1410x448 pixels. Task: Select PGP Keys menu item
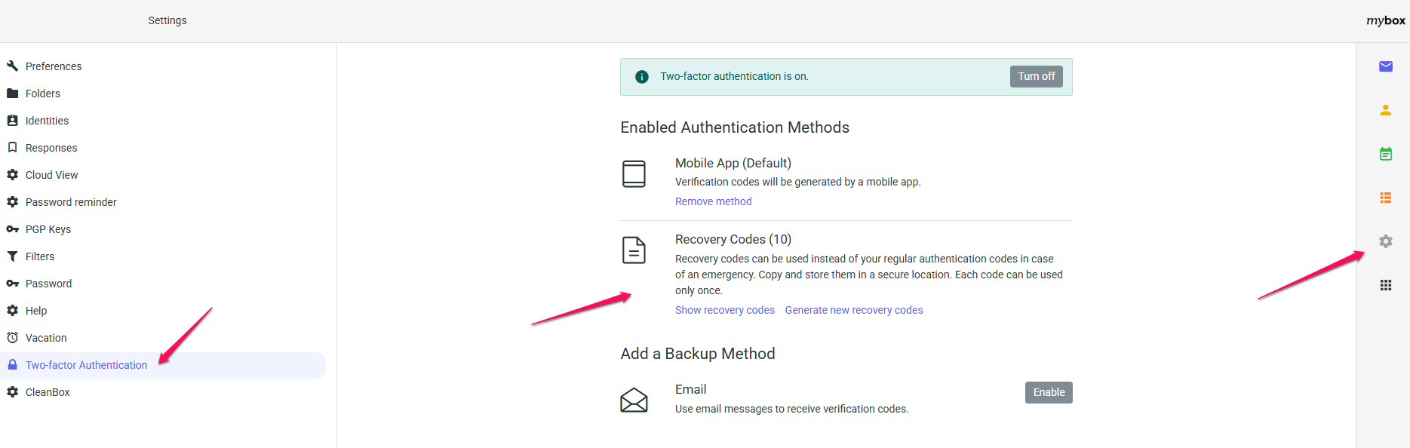click(163, 229)
